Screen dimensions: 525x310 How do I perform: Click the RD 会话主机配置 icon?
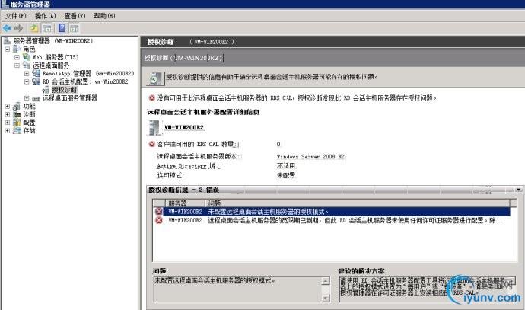37,81
